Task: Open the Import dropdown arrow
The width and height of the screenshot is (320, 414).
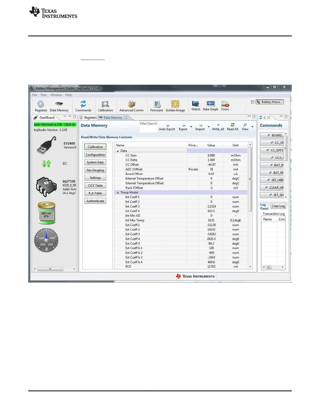Action: click(x=209, y=127)
